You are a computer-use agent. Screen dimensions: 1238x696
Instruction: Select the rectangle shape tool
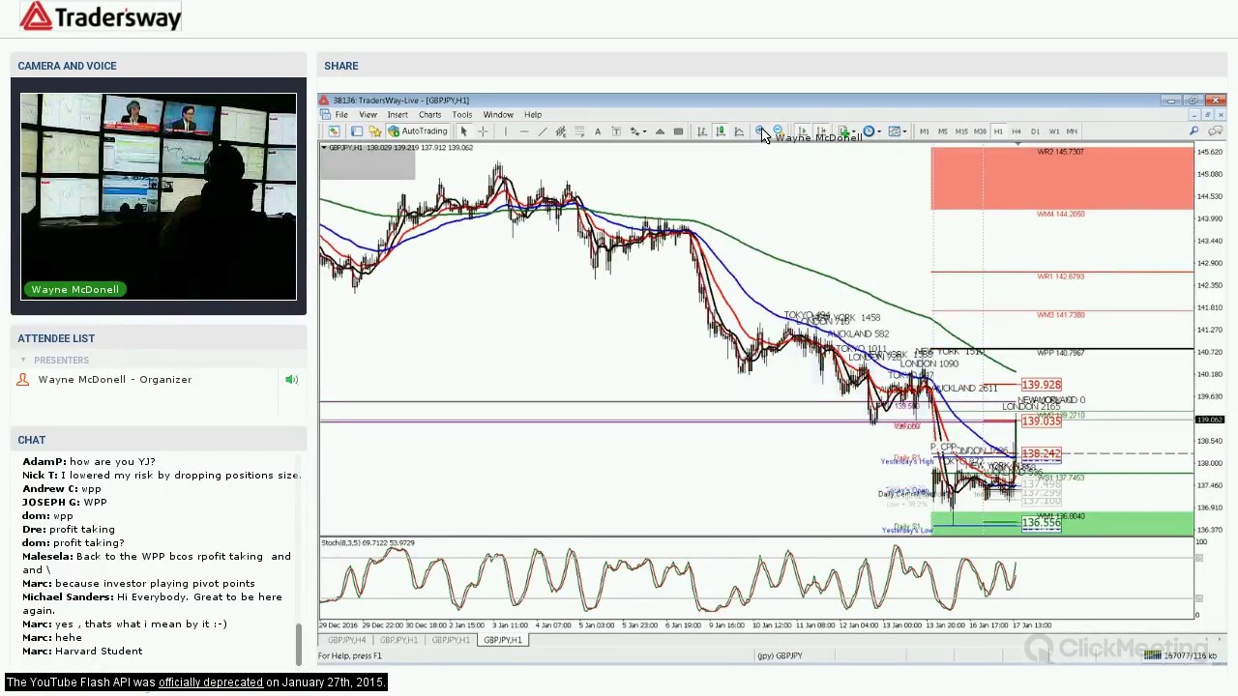(x=678, y=131)
